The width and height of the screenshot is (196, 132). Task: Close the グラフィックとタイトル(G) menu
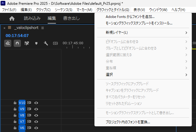[x=113, y=10]
